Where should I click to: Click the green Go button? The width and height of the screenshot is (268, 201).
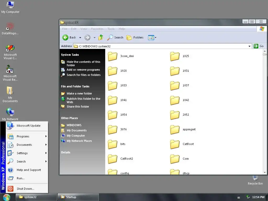click(x=259, y=46)
